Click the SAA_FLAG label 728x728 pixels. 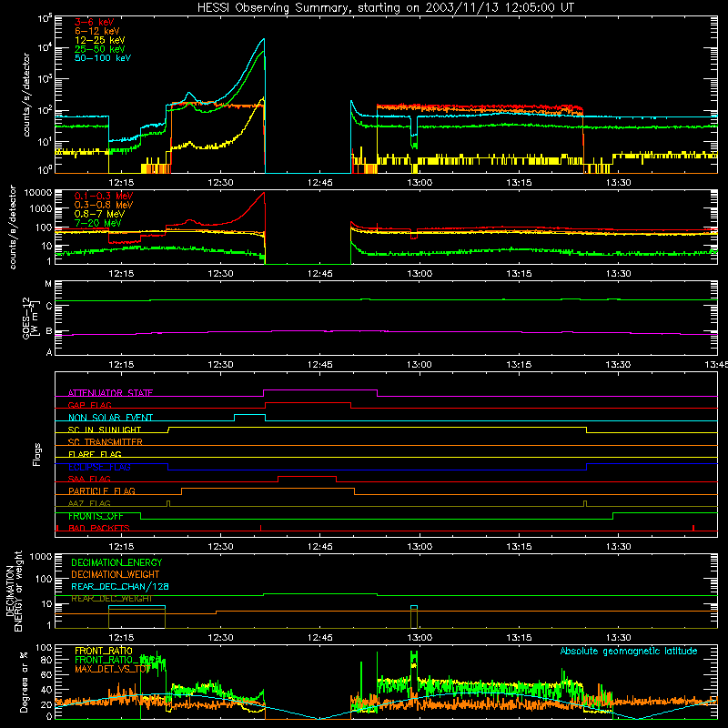point(89,480)
